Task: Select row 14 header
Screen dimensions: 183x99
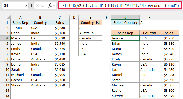Action: 5,90
